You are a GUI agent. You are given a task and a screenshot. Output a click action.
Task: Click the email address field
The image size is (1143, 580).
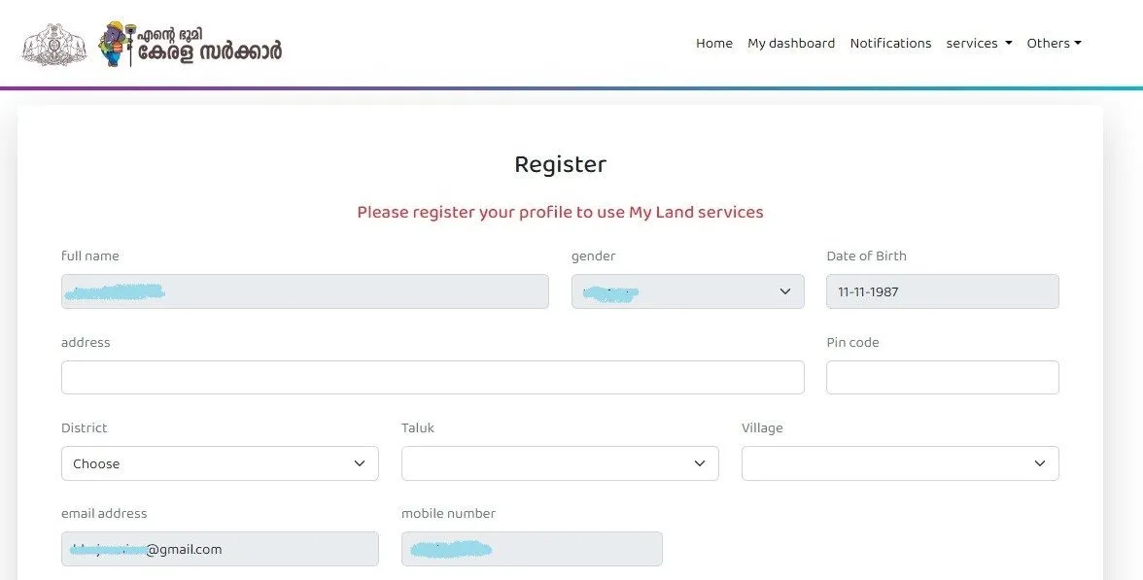click(x=220, y=549)
